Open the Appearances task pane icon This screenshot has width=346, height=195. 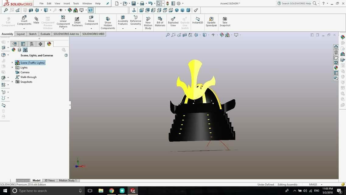point(336,68)
